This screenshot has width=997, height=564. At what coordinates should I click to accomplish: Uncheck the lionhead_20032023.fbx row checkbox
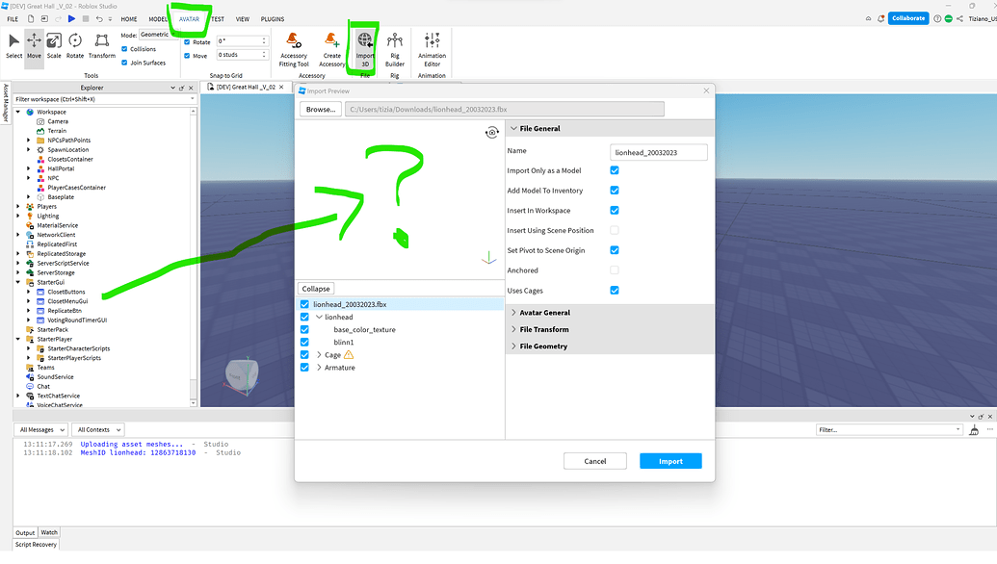click(304, 304)
